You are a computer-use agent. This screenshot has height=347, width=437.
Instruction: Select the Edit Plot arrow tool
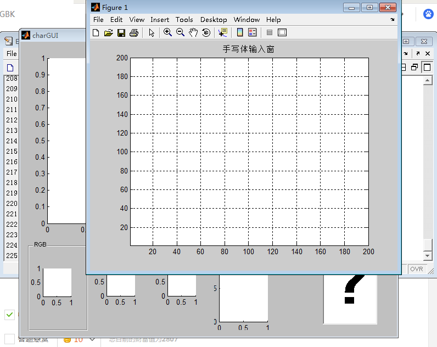[152, 32]
